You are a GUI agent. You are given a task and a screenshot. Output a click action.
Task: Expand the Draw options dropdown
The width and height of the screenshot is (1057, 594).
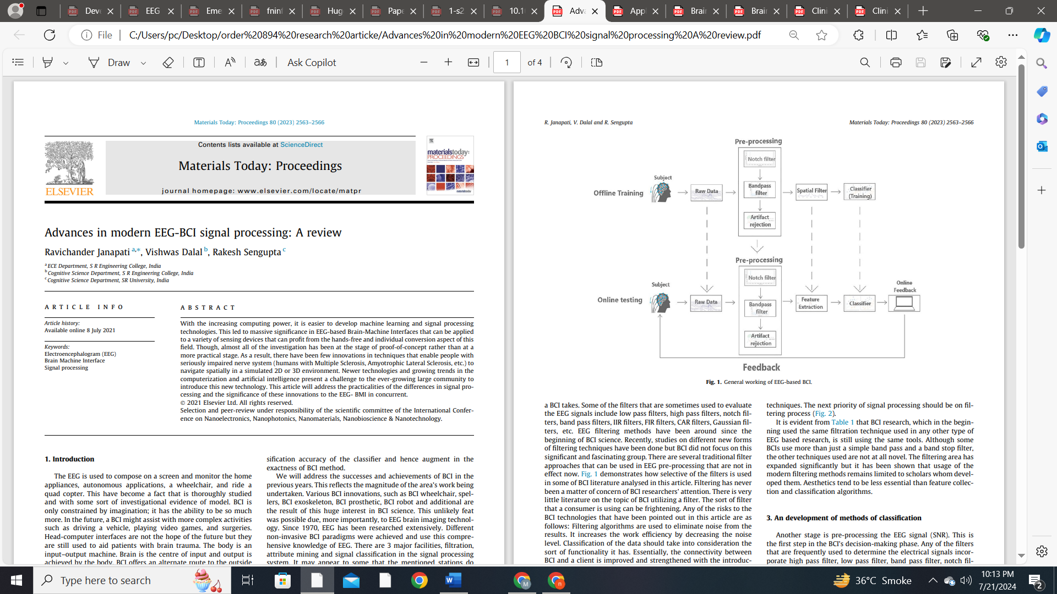coord(143,63)
